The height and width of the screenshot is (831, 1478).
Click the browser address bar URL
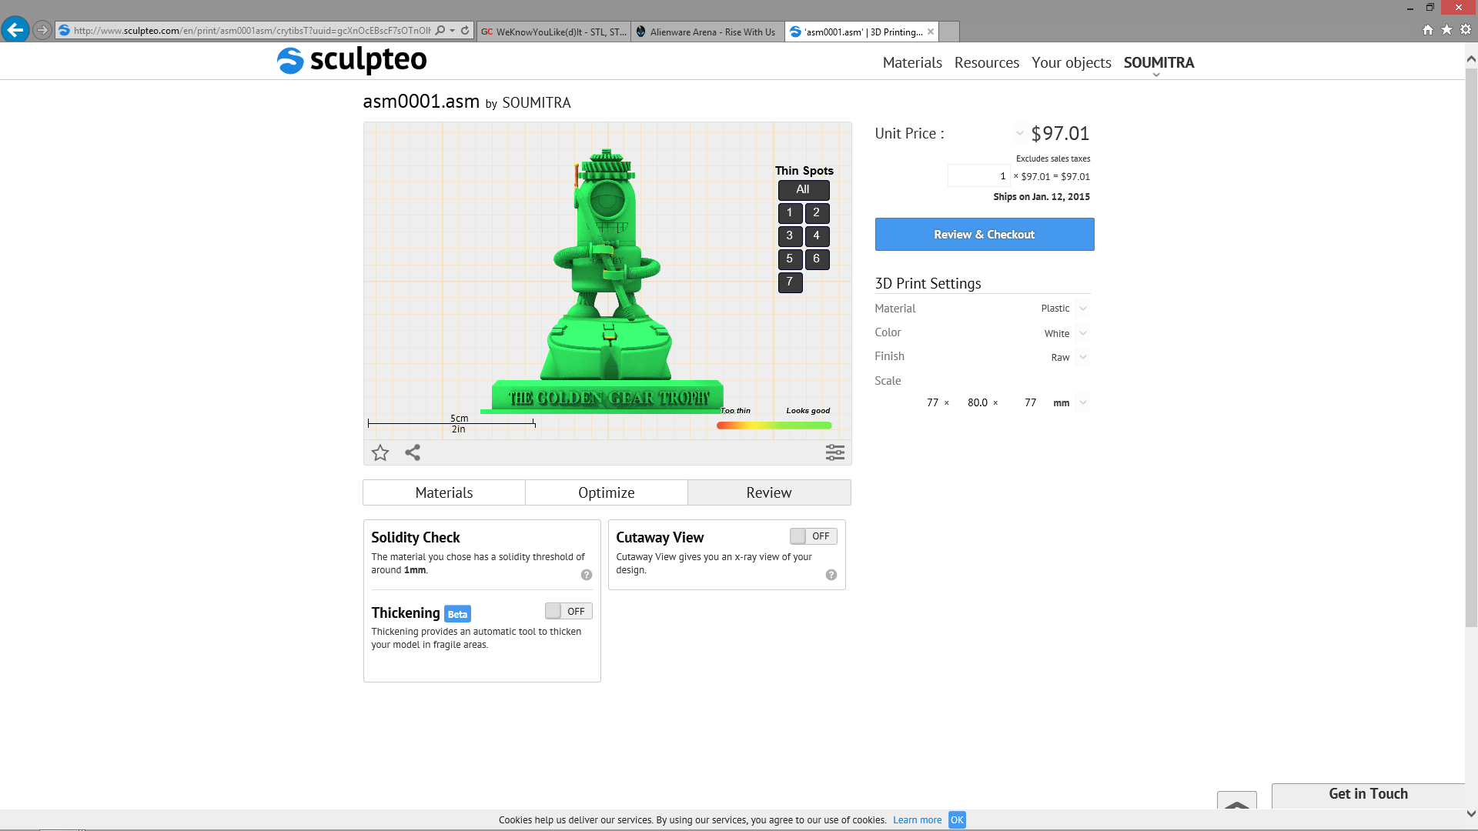pos(252,31)
